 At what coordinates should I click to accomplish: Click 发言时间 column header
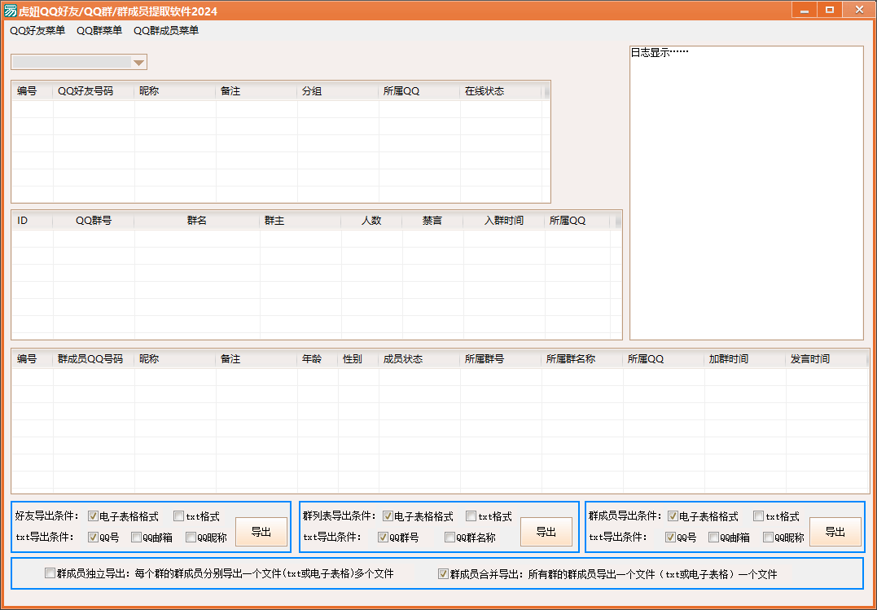pyautogui.click(x=827, y=359)
